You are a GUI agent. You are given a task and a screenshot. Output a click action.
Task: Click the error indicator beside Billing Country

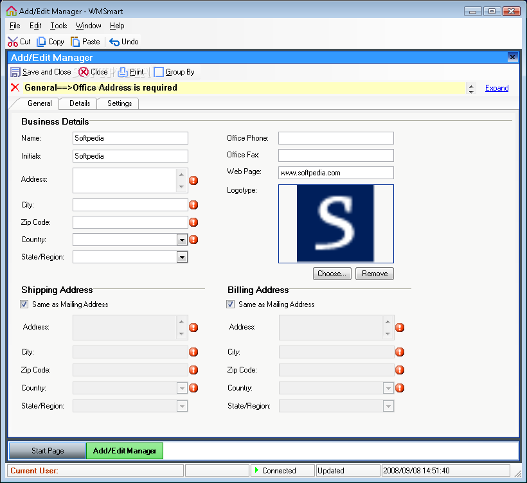[x=400, y=388]
